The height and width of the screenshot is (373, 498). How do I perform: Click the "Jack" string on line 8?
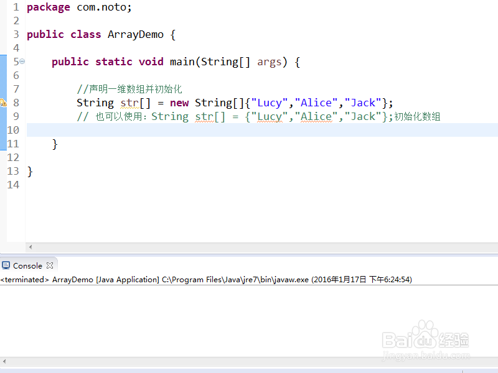point(363,103)
